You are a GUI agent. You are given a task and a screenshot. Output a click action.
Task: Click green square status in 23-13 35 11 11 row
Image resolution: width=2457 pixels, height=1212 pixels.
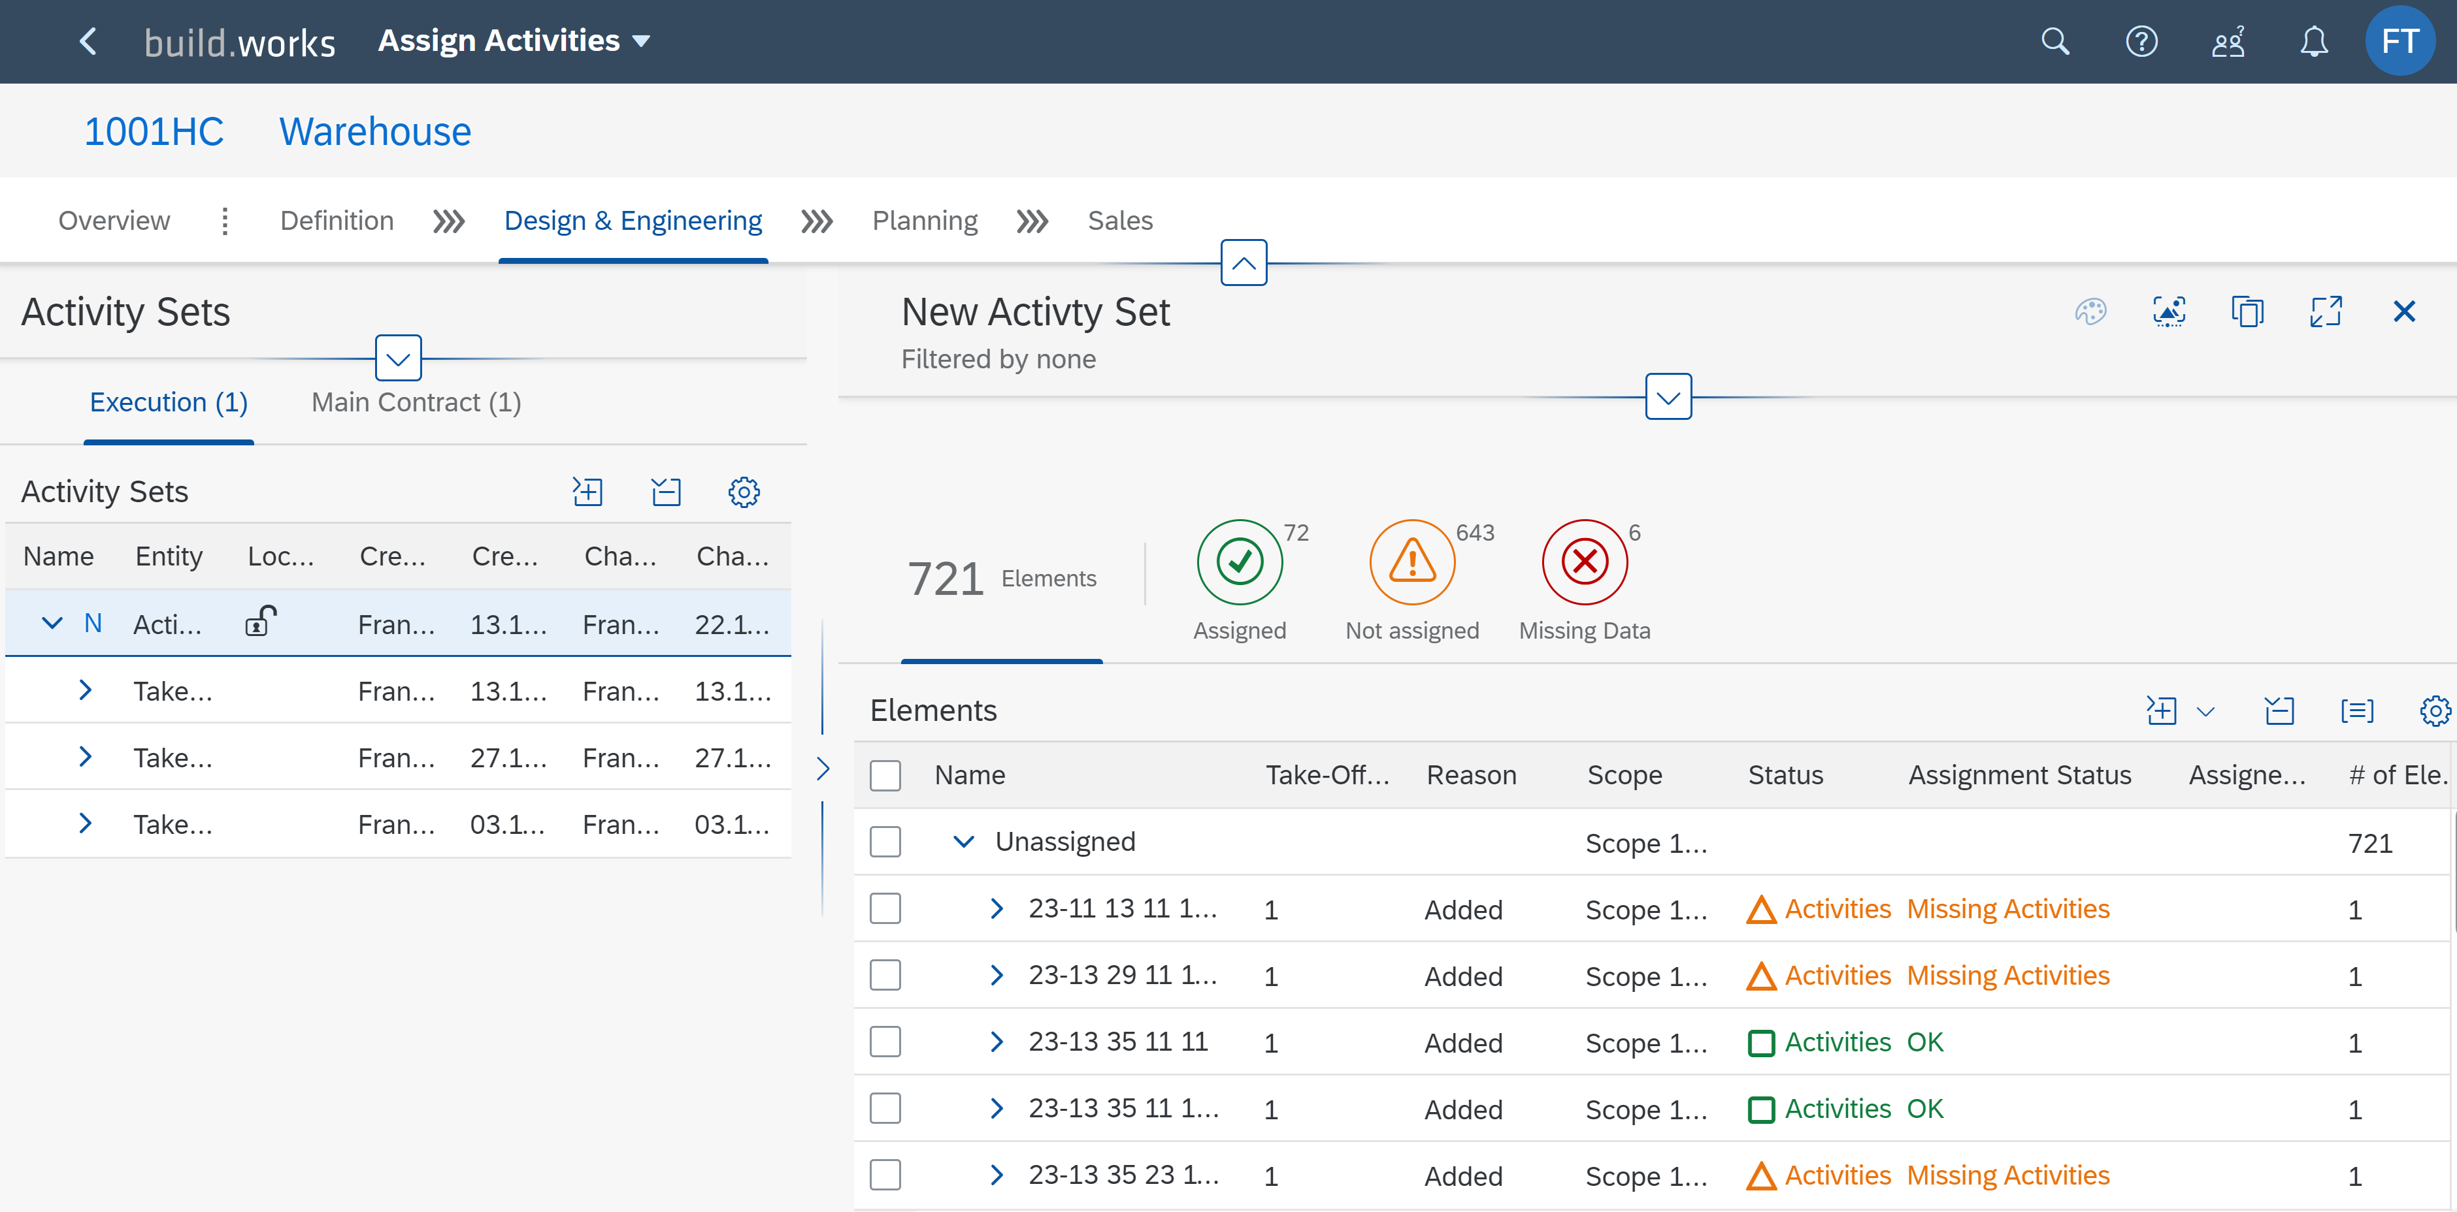[1760, 1044]
